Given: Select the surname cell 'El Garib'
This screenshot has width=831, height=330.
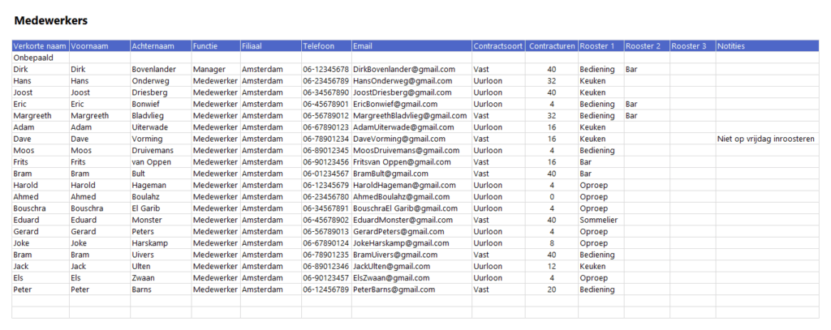Looking at the screenshot, I should click(x=148, y=208).
